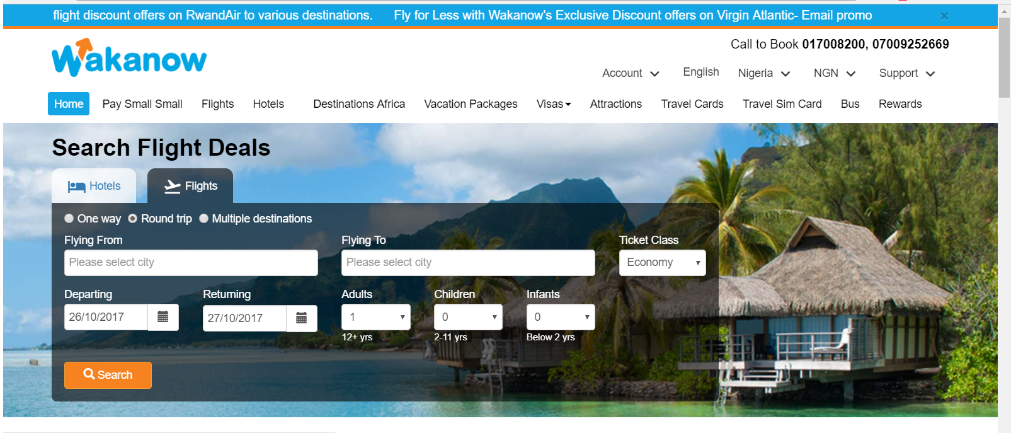Select Multiple destinations radio button

204,219
